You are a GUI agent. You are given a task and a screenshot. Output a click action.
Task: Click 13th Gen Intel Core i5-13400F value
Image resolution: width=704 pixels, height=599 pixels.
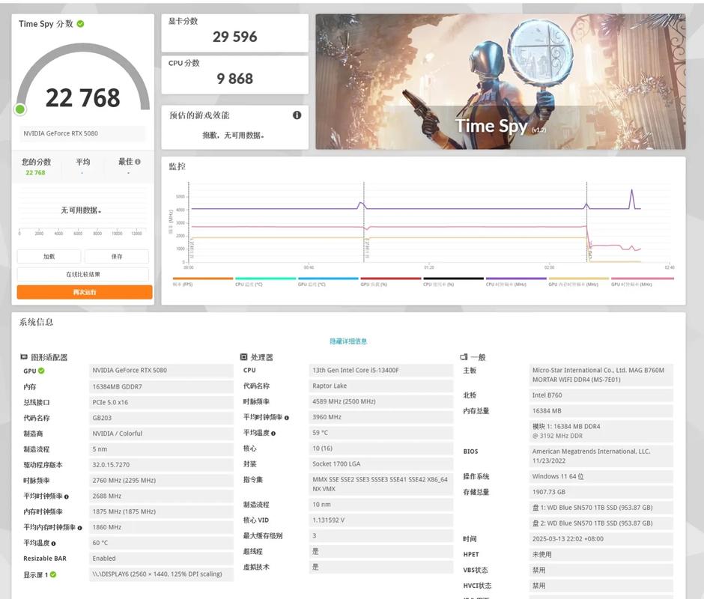381,371
